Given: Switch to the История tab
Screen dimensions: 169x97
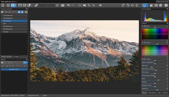Looking at the screenshot, I should [16, 57].
